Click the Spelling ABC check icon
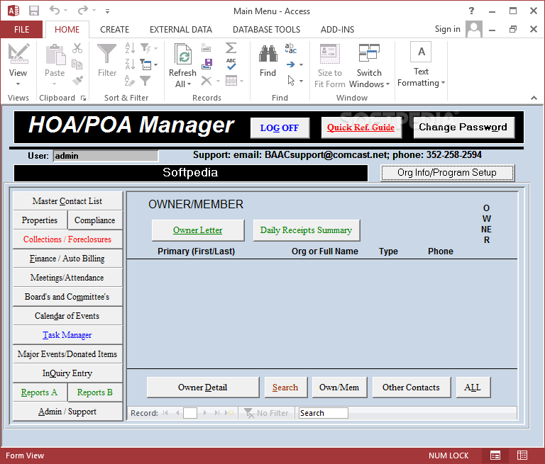 coord(231,64)
